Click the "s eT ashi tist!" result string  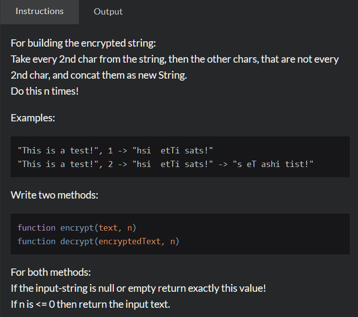click(x=273, y=164)
